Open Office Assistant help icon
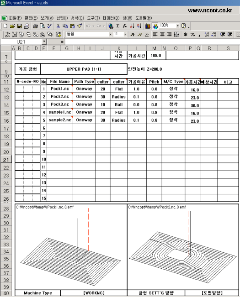Screen dimensions: 240x297 (x=183, y=26)
